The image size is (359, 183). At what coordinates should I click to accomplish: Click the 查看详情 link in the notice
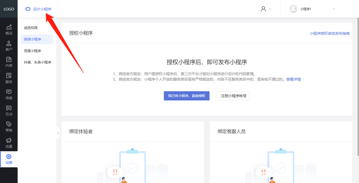tap(293, 79)
